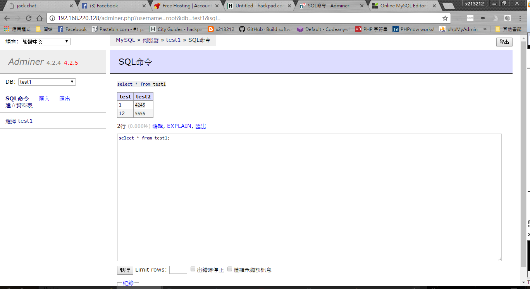This screenshot has width=530, height=289.
Task: Check the 僅顯示錯誤訊息 option
Action: [230, 269]
